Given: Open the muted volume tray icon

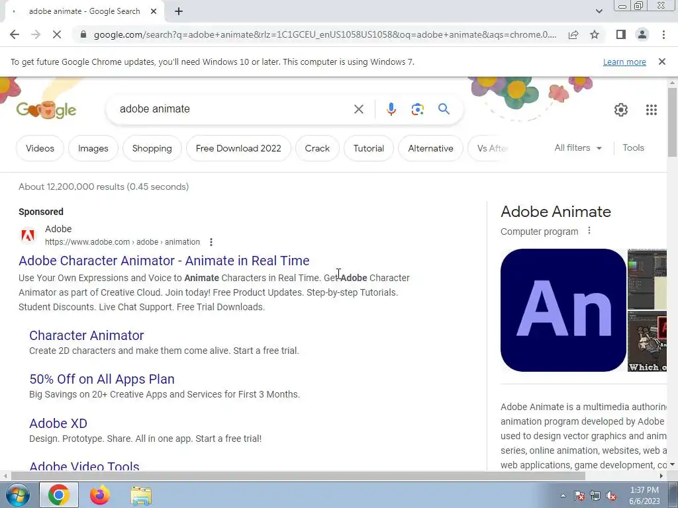Looking at the screenshot, I should point(611,495).
